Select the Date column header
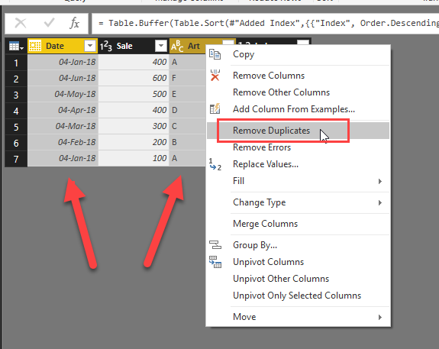439x349 pixels. [x=63, y=46]
